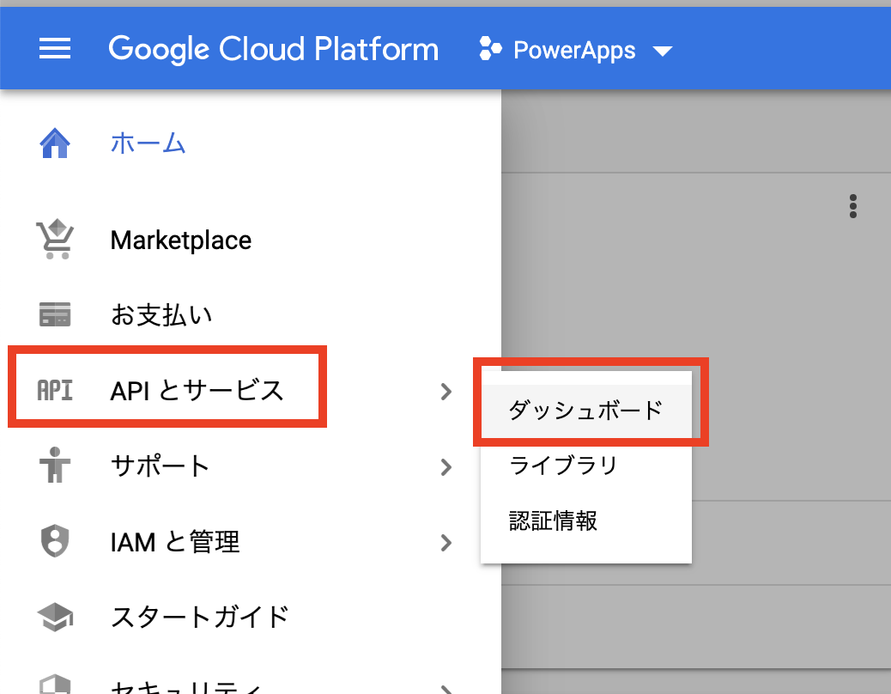
Task: Click the Marketplace shopping cart icon
Action: (x=55, y=240)
